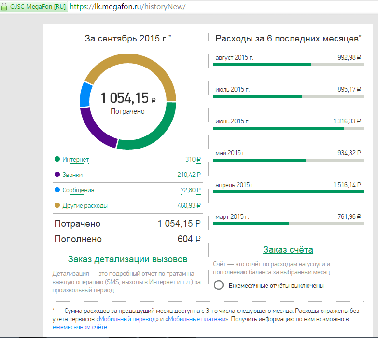Select the lk.megafon.ru address bar URL
The height and width of the screenshot is (338, 378).
(x=127, y=6)
